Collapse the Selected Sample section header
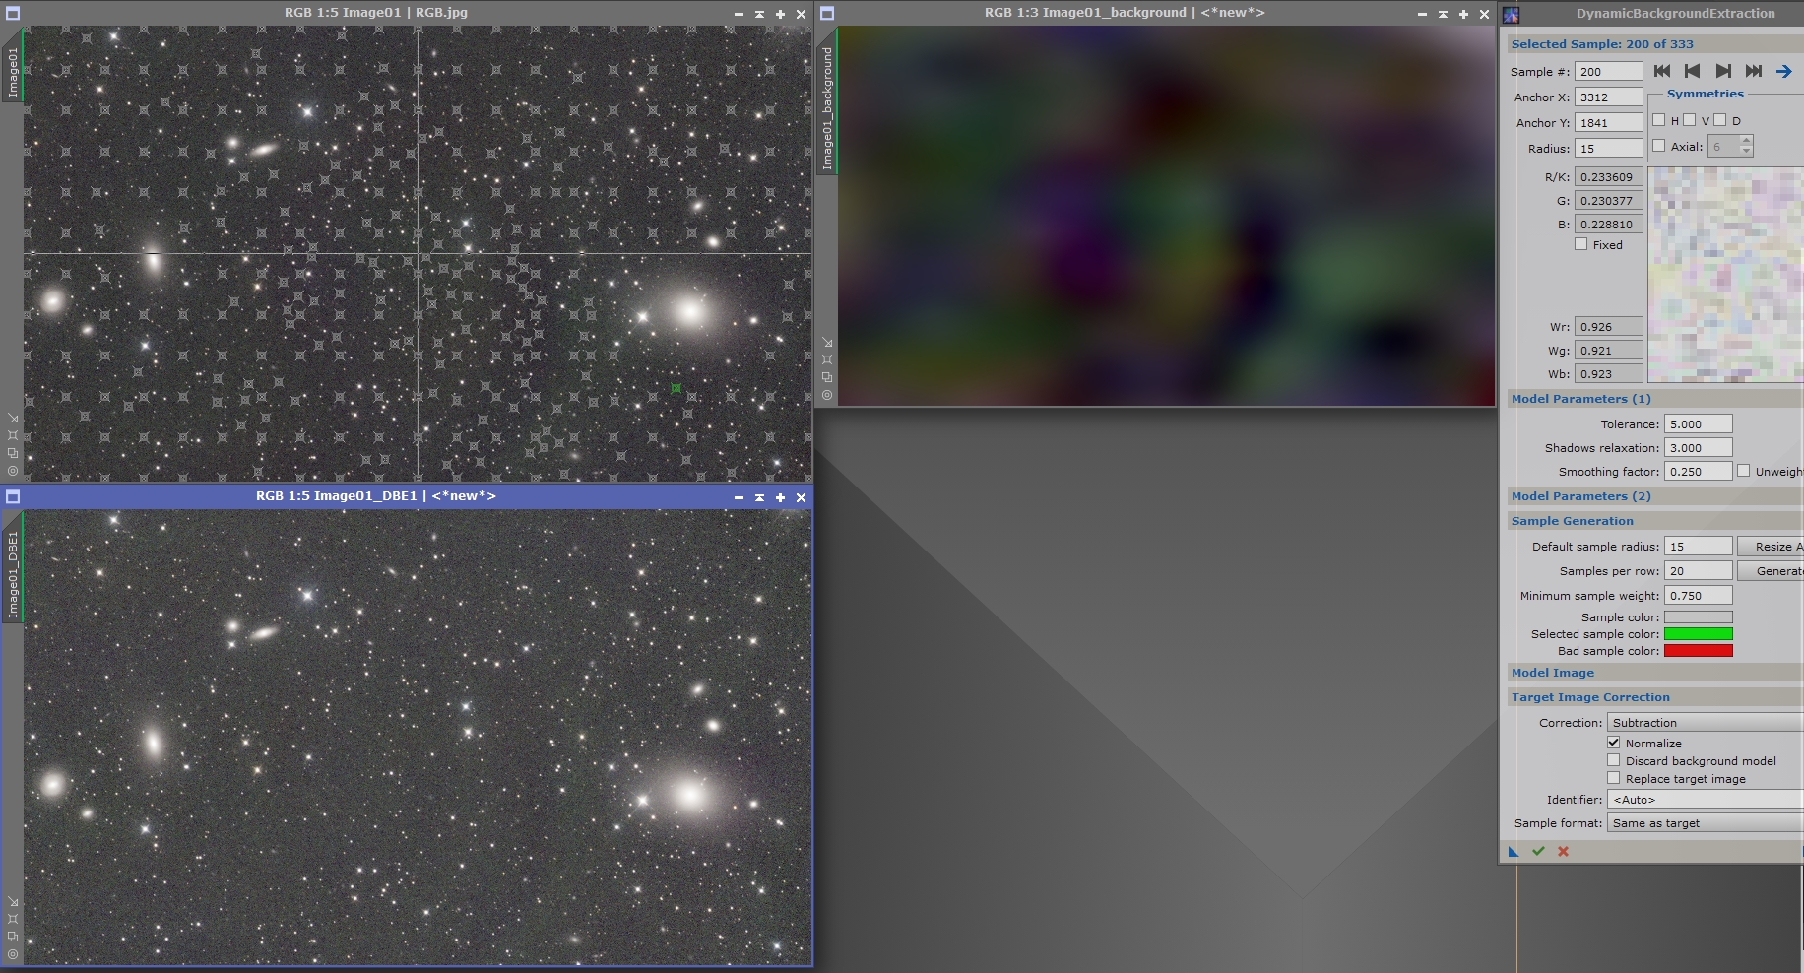The width and height of the screenshot is (1804, 973). [1655, 44]
